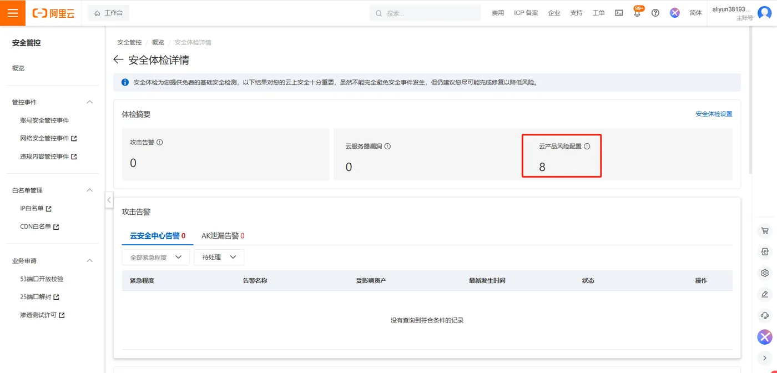
Task: Open the shopping cart icon on right rail
Action: tap(765, 231)
